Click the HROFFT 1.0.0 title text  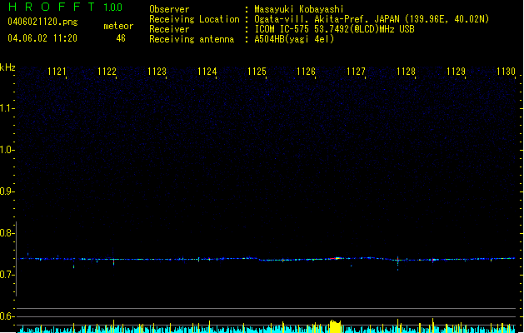pyautogui.click(x=65, y=7)
